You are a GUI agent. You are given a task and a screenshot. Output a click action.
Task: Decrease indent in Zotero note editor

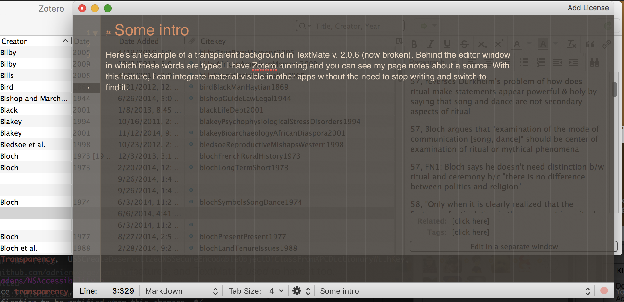557,62
